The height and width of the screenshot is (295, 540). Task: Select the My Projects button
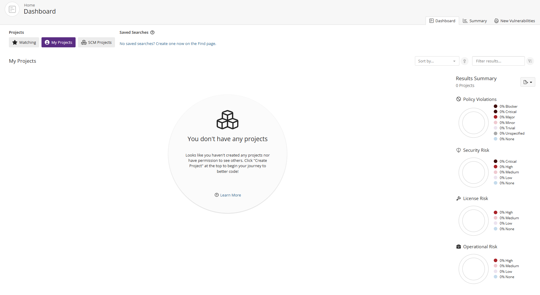click(x=58, y=42)
